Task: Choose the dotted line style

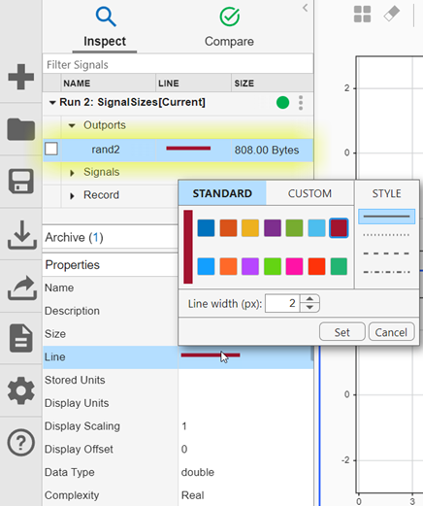Action: pos(386,235)
